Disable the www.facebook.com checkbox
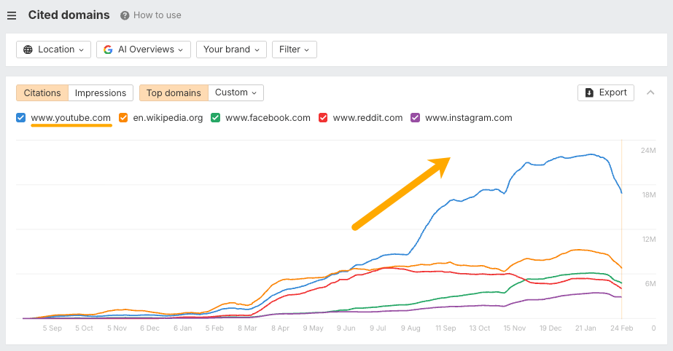The width and height of the screenshot is (673, 351). 216,117
